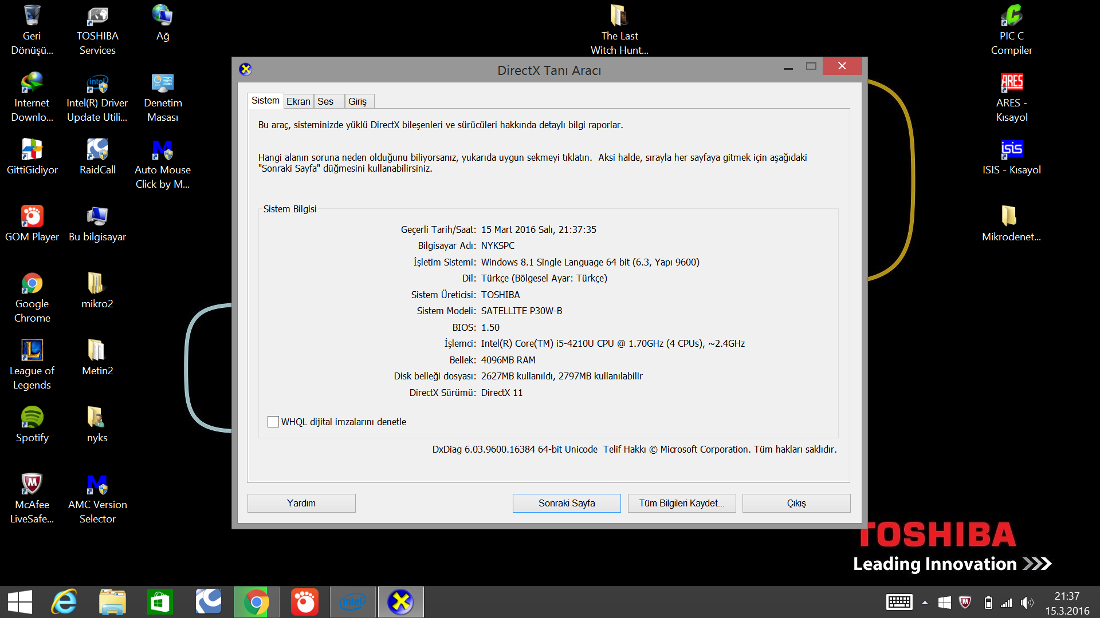The width and height of the screenshot is (1100, 618).
Task: Open the battery tray icon
Action: (988, 603)
